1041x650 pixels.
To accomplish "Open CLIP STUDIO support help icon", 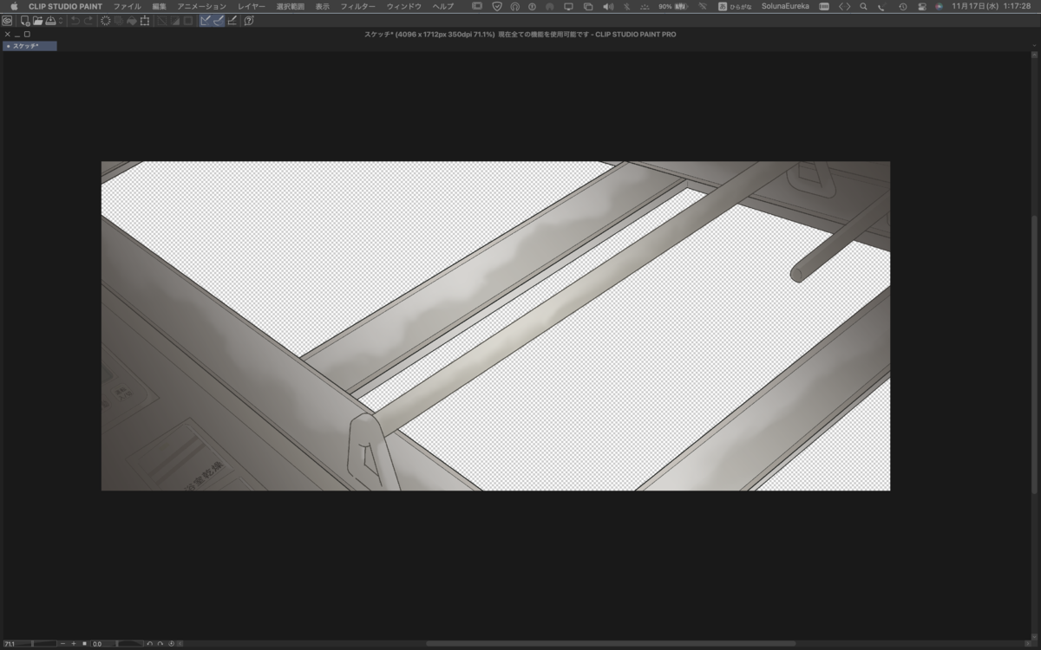I will [249, 21].
